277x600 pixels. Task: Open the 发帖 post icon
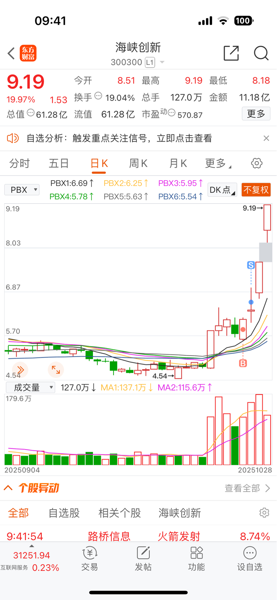(143, 559)
